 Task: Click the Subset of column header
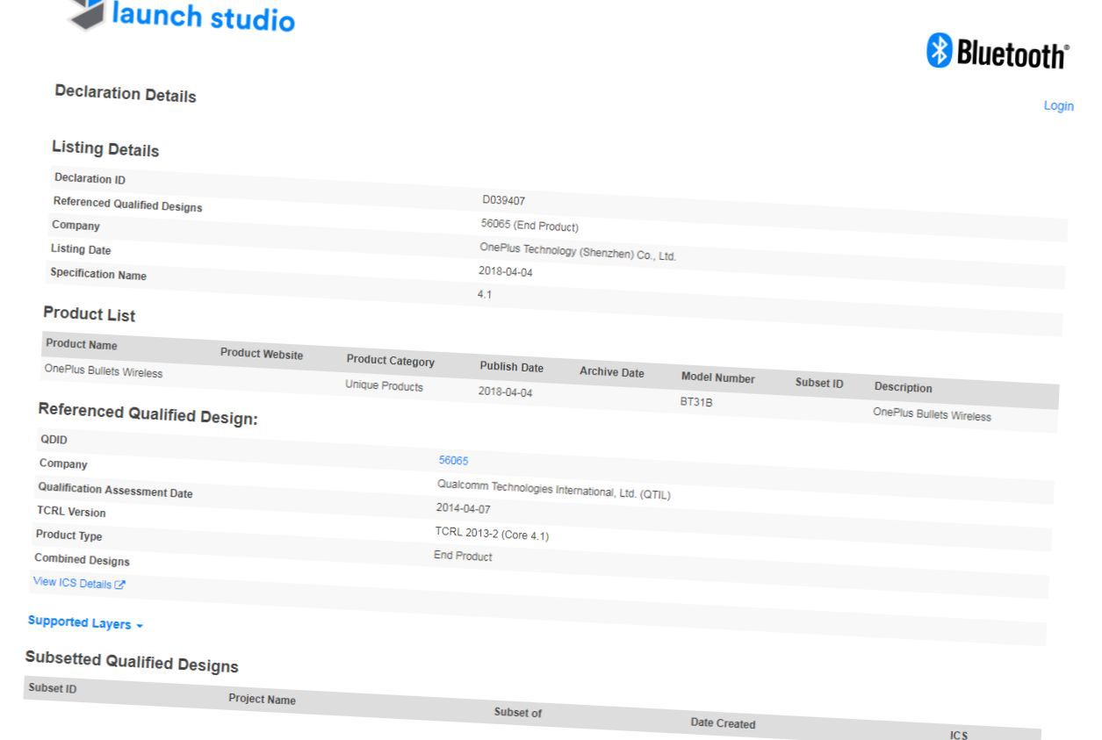[517, 713]
